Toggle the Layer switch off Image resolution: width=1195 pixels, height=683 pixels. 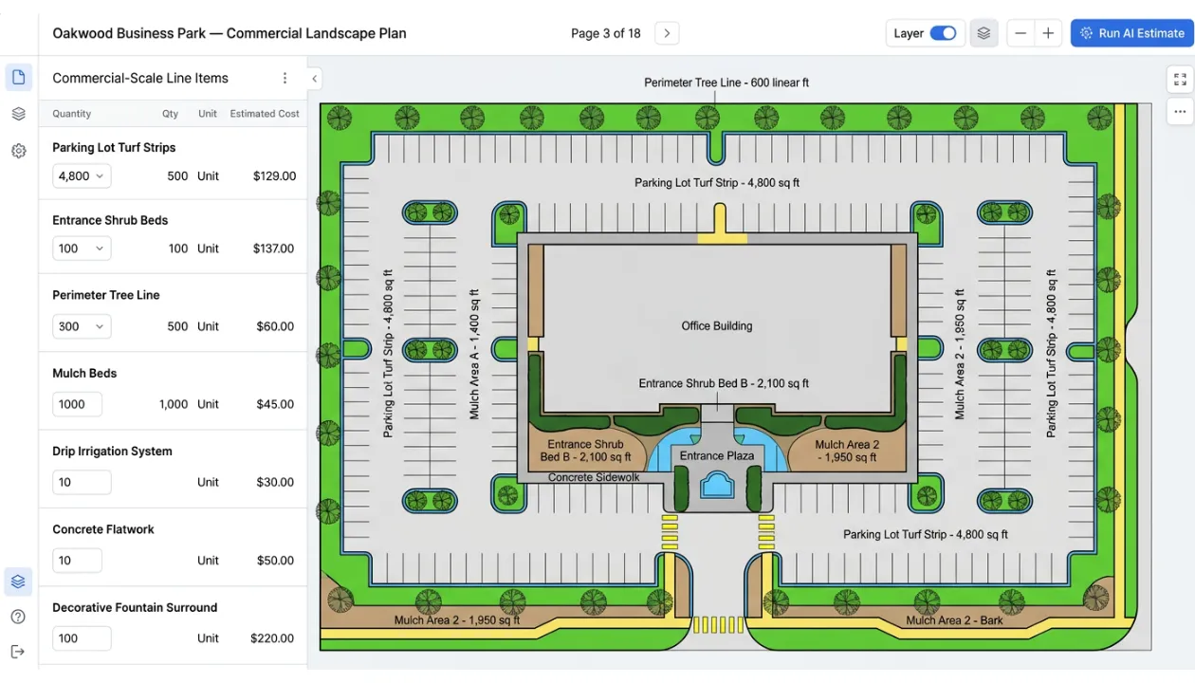(943, 32)
